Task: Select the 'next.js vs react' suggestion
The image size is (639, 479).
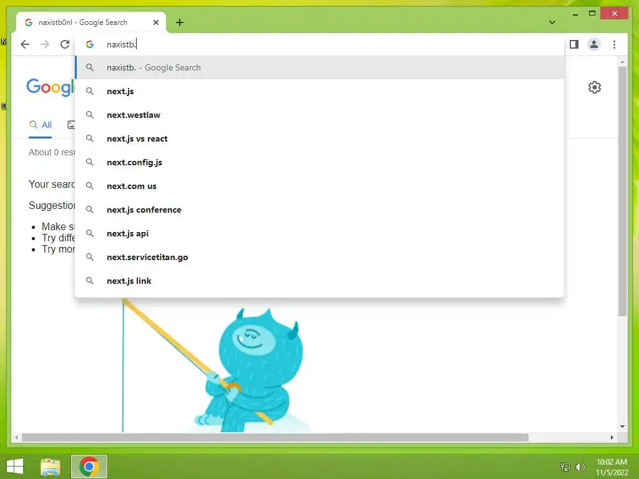Action: pyautogui.click(x=319, y=138)
